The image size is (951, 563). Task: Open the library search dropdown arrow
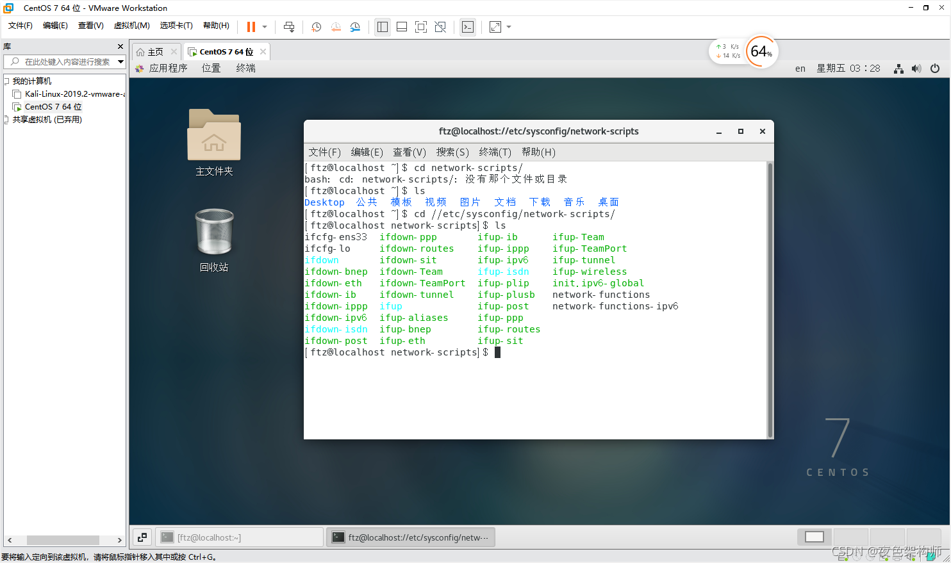pyautogui.click(x=120, y=61)
